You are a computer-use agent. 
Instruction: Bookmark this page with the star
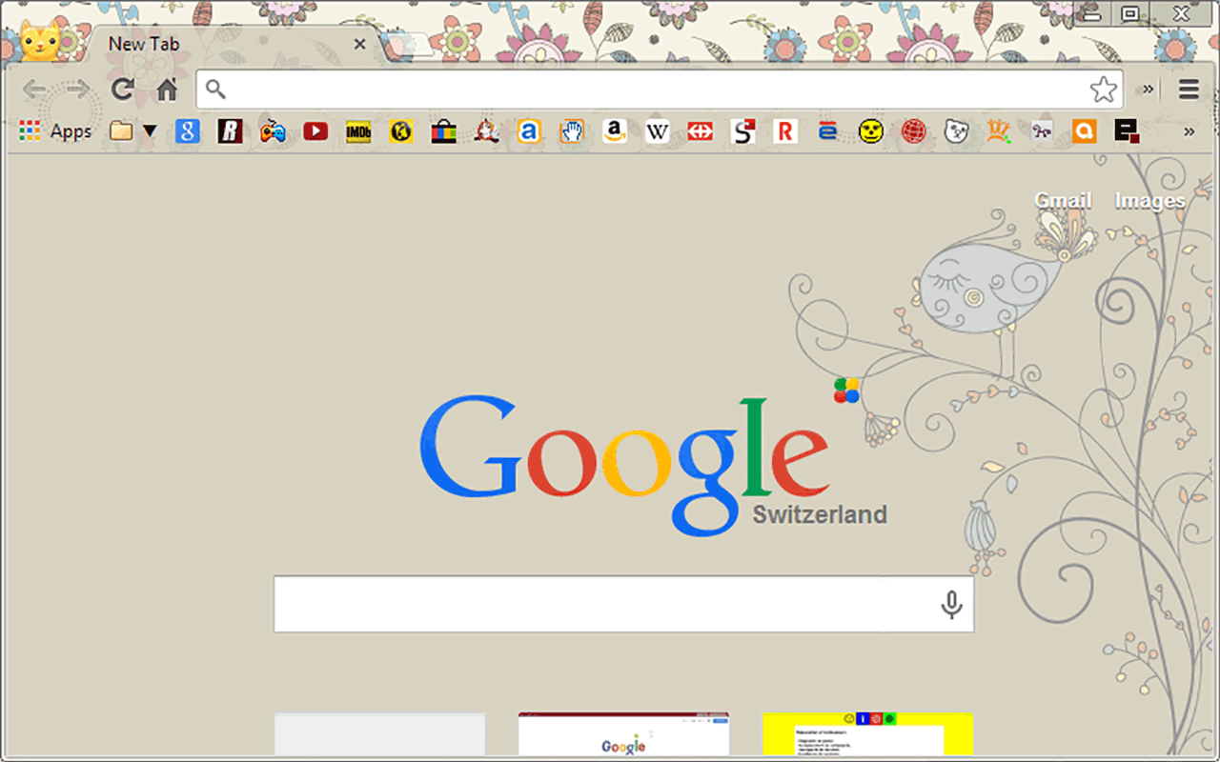tap(1103, 90)
